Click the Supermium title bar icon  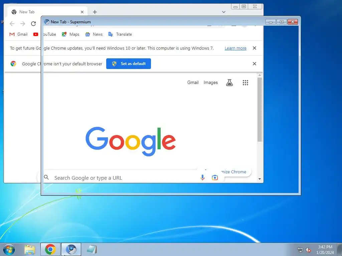(x=47, y=22)
